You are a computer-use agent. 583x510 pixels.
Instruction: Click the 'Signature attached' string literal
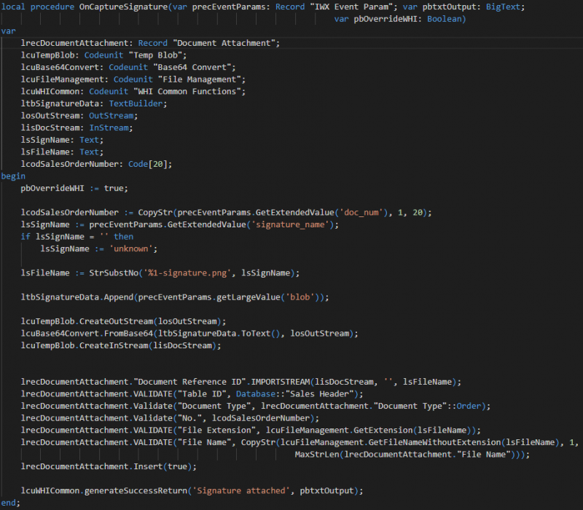241,491
